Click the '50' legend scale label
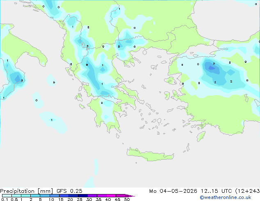Image resolution: width=260 pixels, height=201 pixels. tap(127, 199)
